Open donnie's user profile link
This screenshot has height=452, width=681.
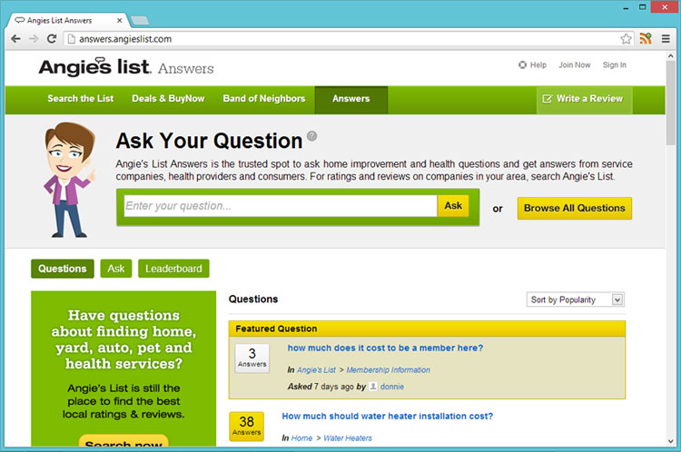point(392,387)
